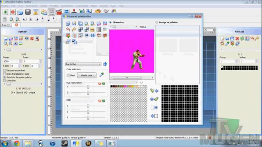
Task: Click copy colors left icon with green tag
Action: (154, 91)
